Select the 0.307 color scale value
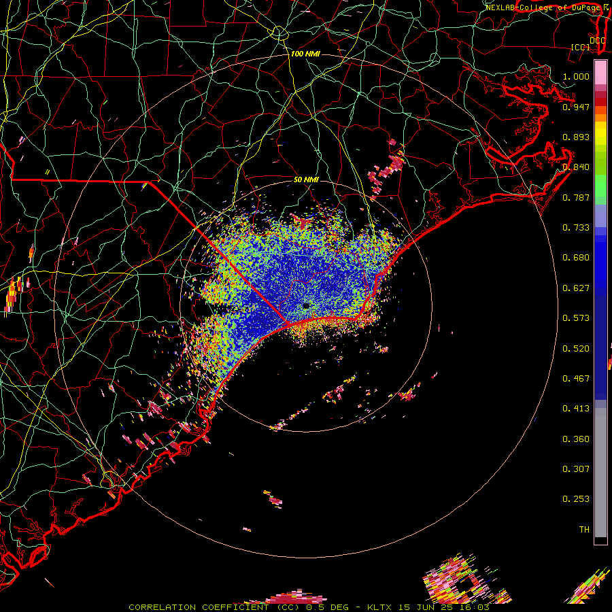 click(576, 469)
